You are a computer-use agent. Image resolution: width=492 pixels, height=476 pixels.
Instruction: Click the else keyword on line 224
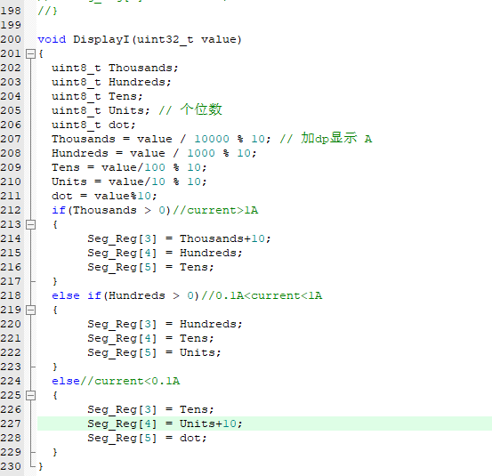(x=66, y=381)
